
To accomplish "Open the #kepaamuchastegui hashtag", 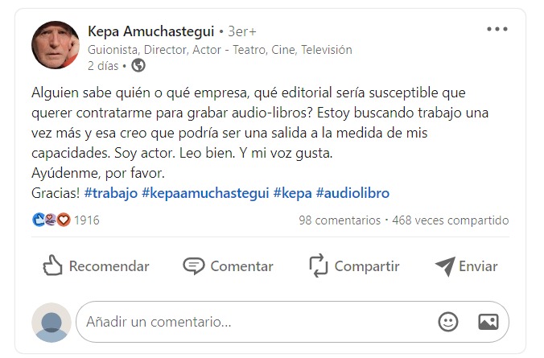I will click(205, 193).
